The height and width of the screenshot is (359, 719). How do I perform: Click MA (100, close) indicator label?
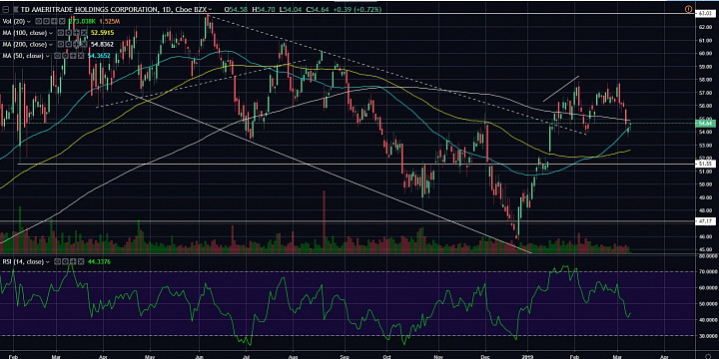tap(25, 33)
